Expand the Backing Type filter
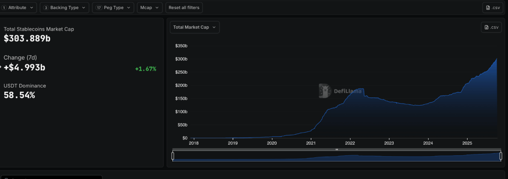508x179 pixels. (x=64, y=8)
